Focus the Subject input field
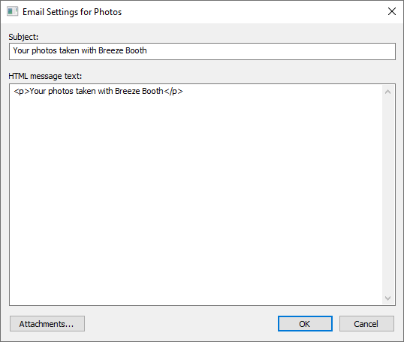This screenshot has width=404, height=342. (202, 51)
